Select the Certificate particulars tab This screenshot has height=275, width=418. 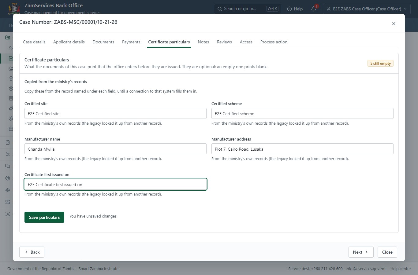point(169,42)
